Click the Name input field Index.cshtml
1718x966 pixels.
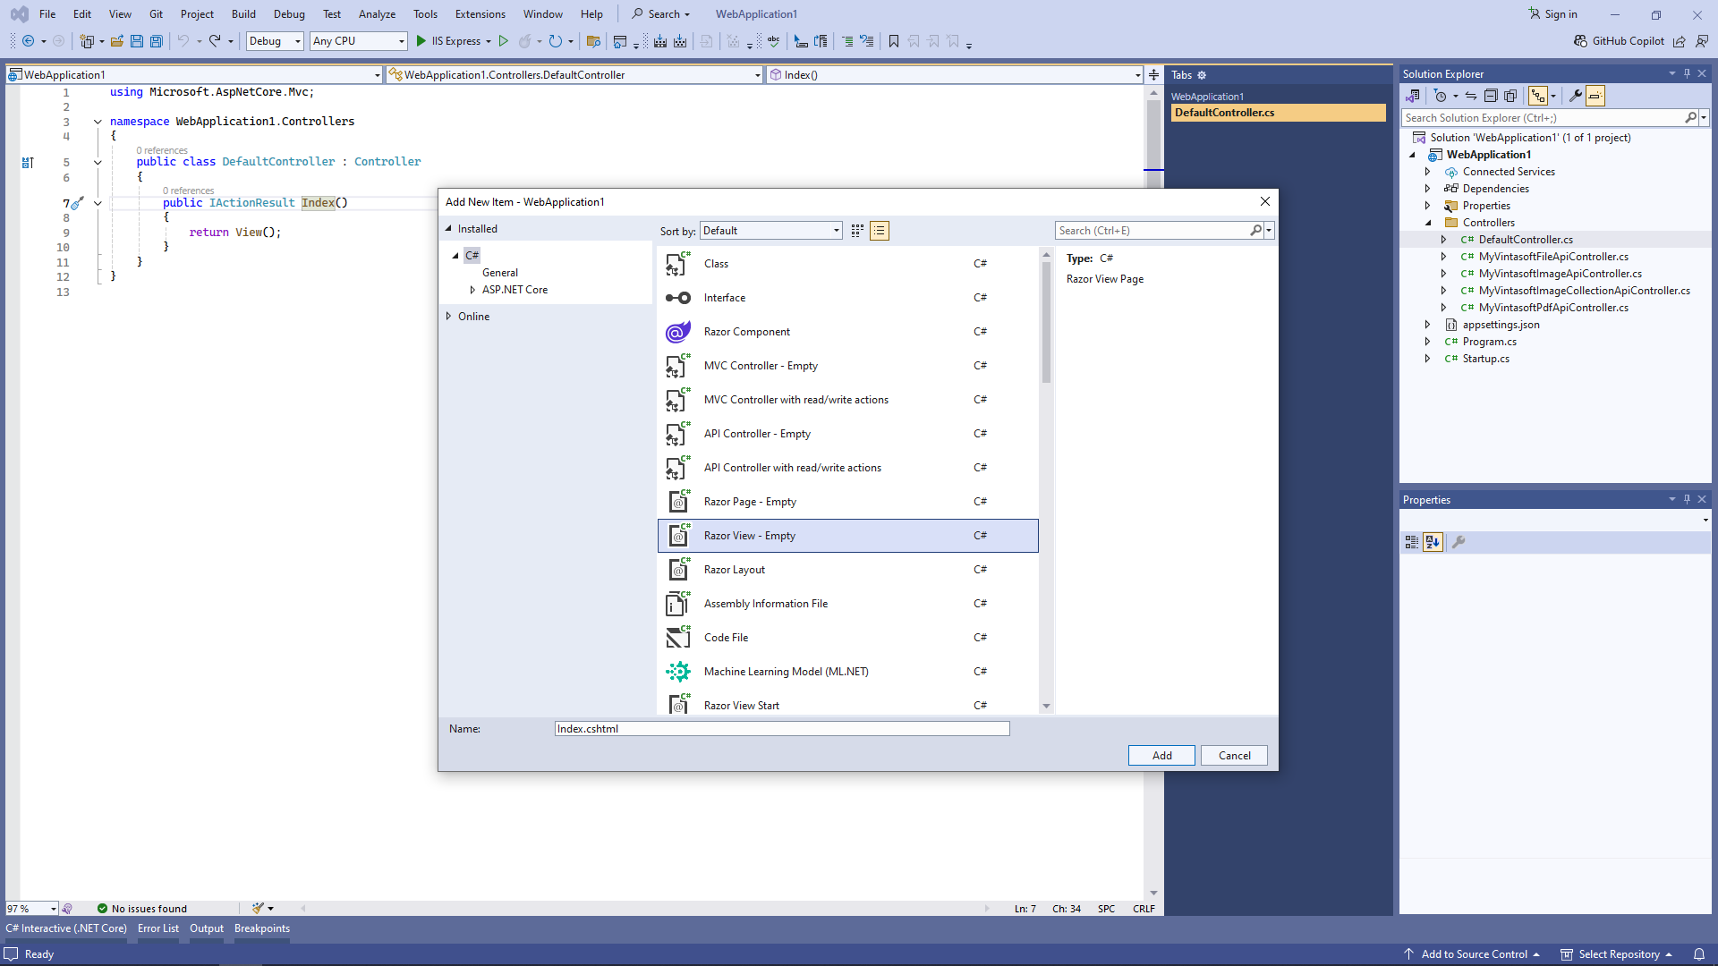click(781, 729)
